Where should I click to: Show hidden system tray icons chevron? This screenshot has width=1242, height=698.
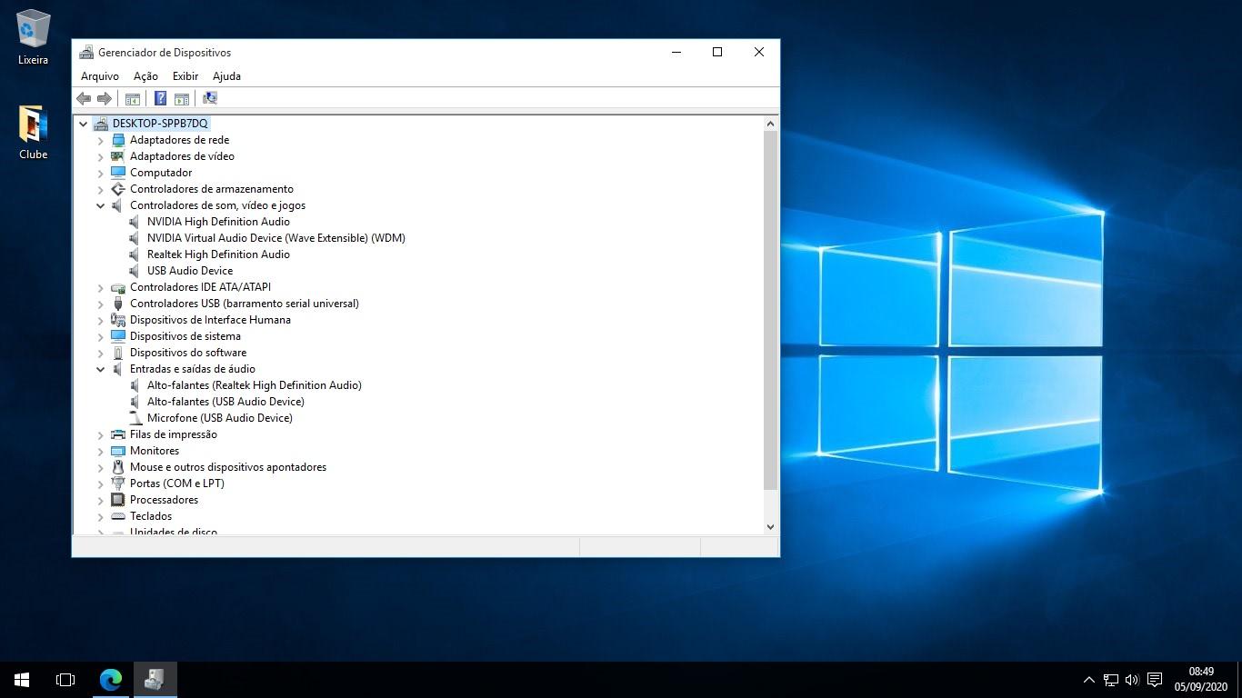[1089, 680]
